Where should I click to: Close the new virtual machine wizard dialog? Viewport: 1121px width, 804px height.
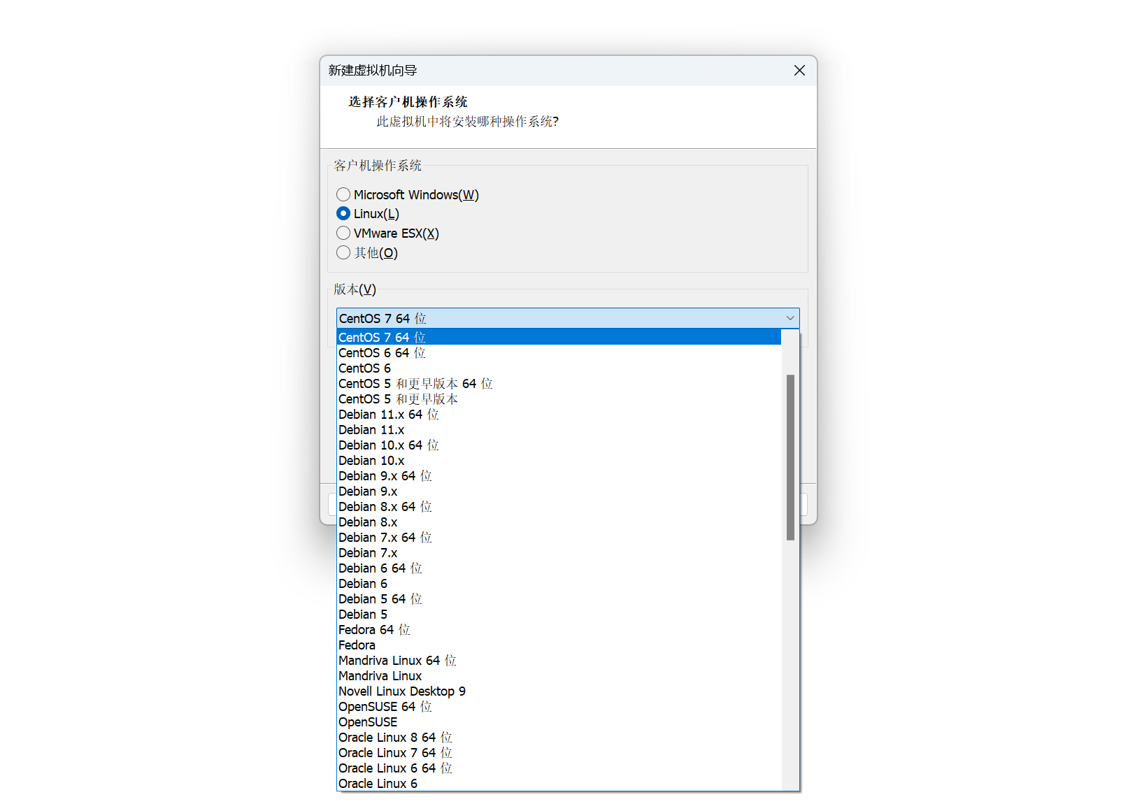pos(799,71)
